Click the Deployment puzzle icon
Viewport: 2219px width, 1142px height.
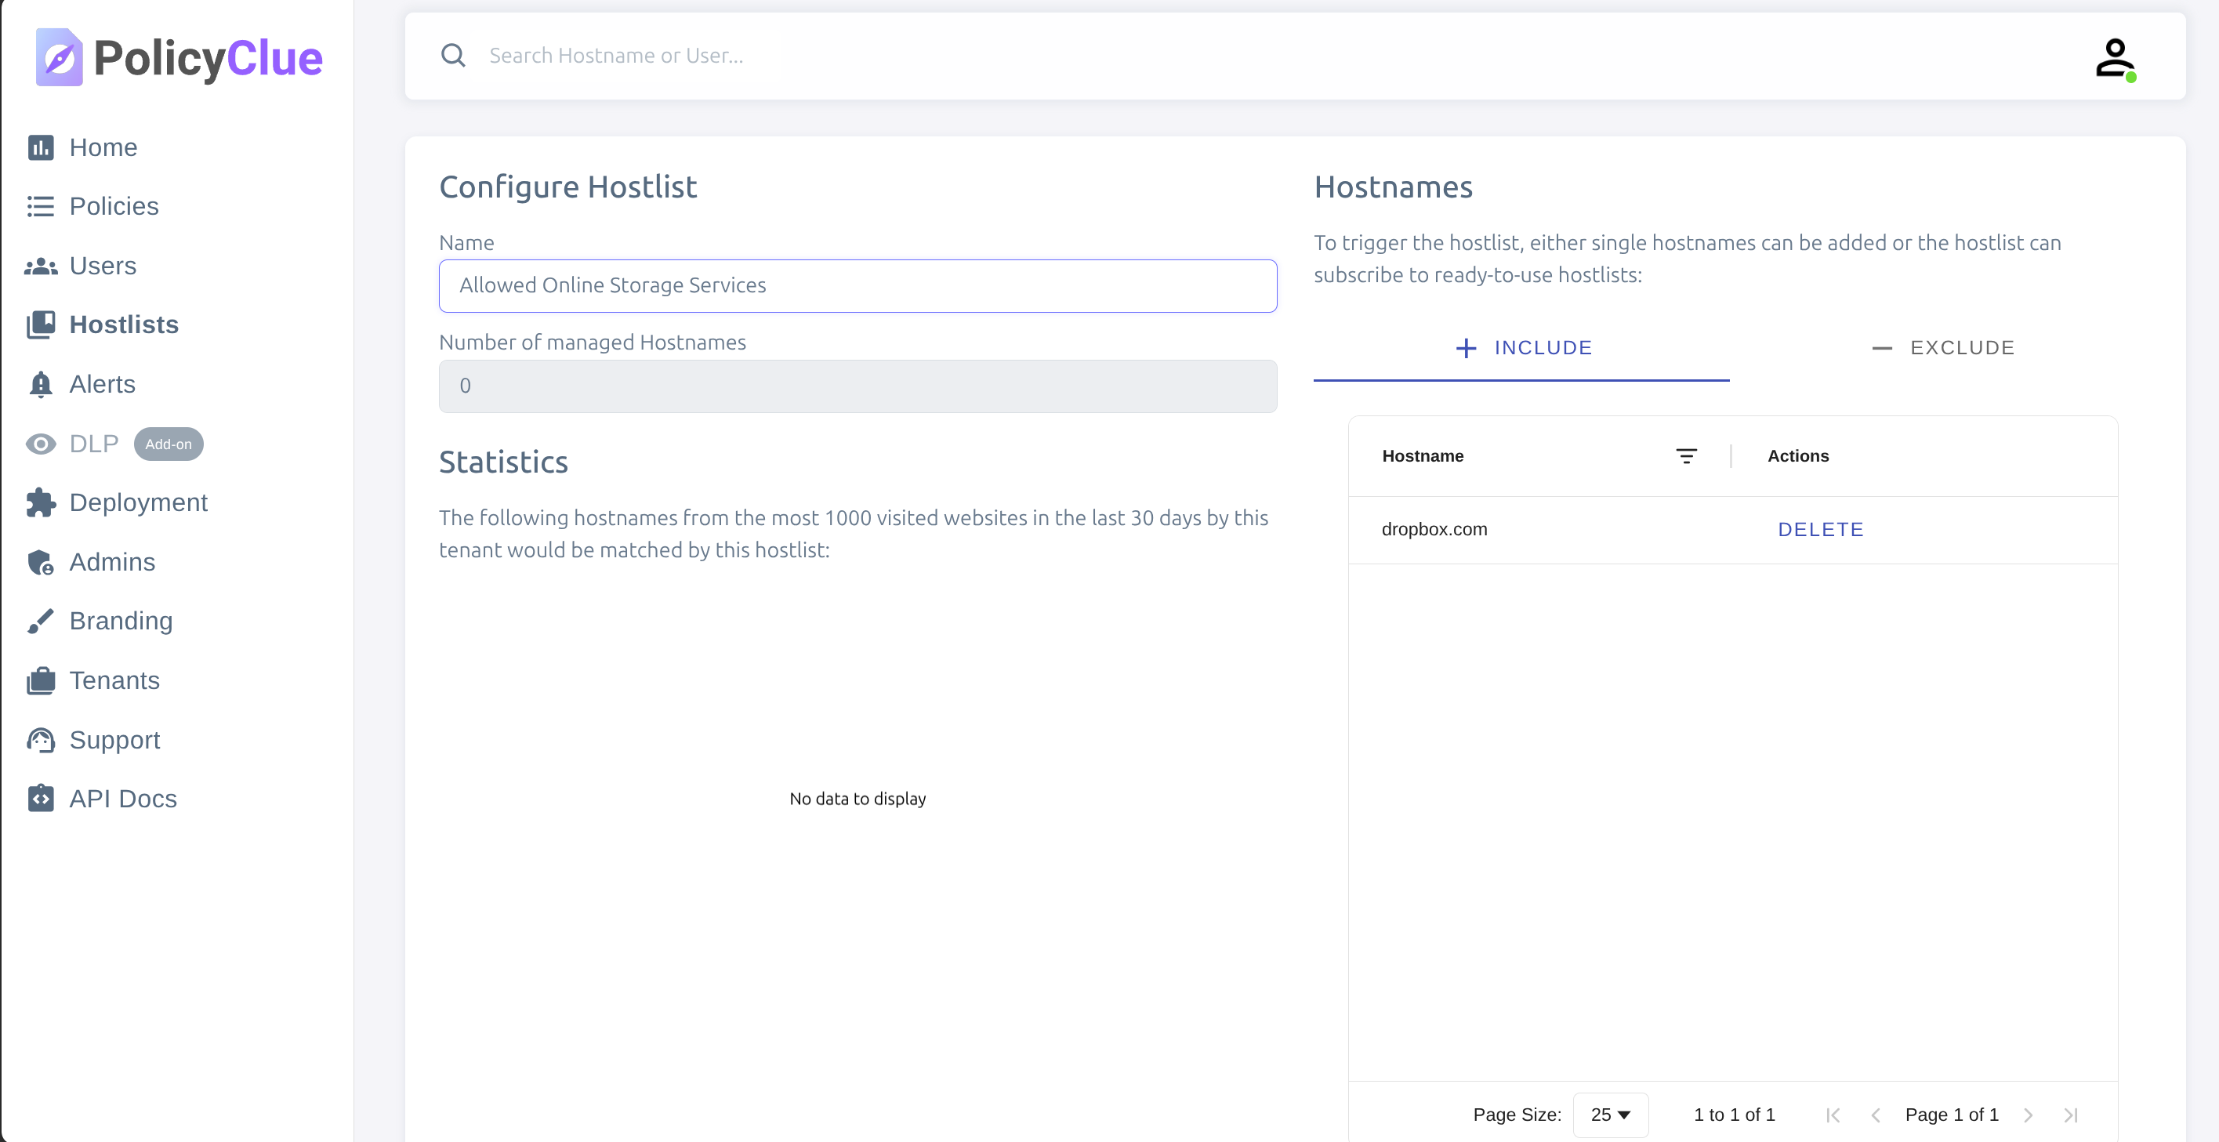pos(41,503)
